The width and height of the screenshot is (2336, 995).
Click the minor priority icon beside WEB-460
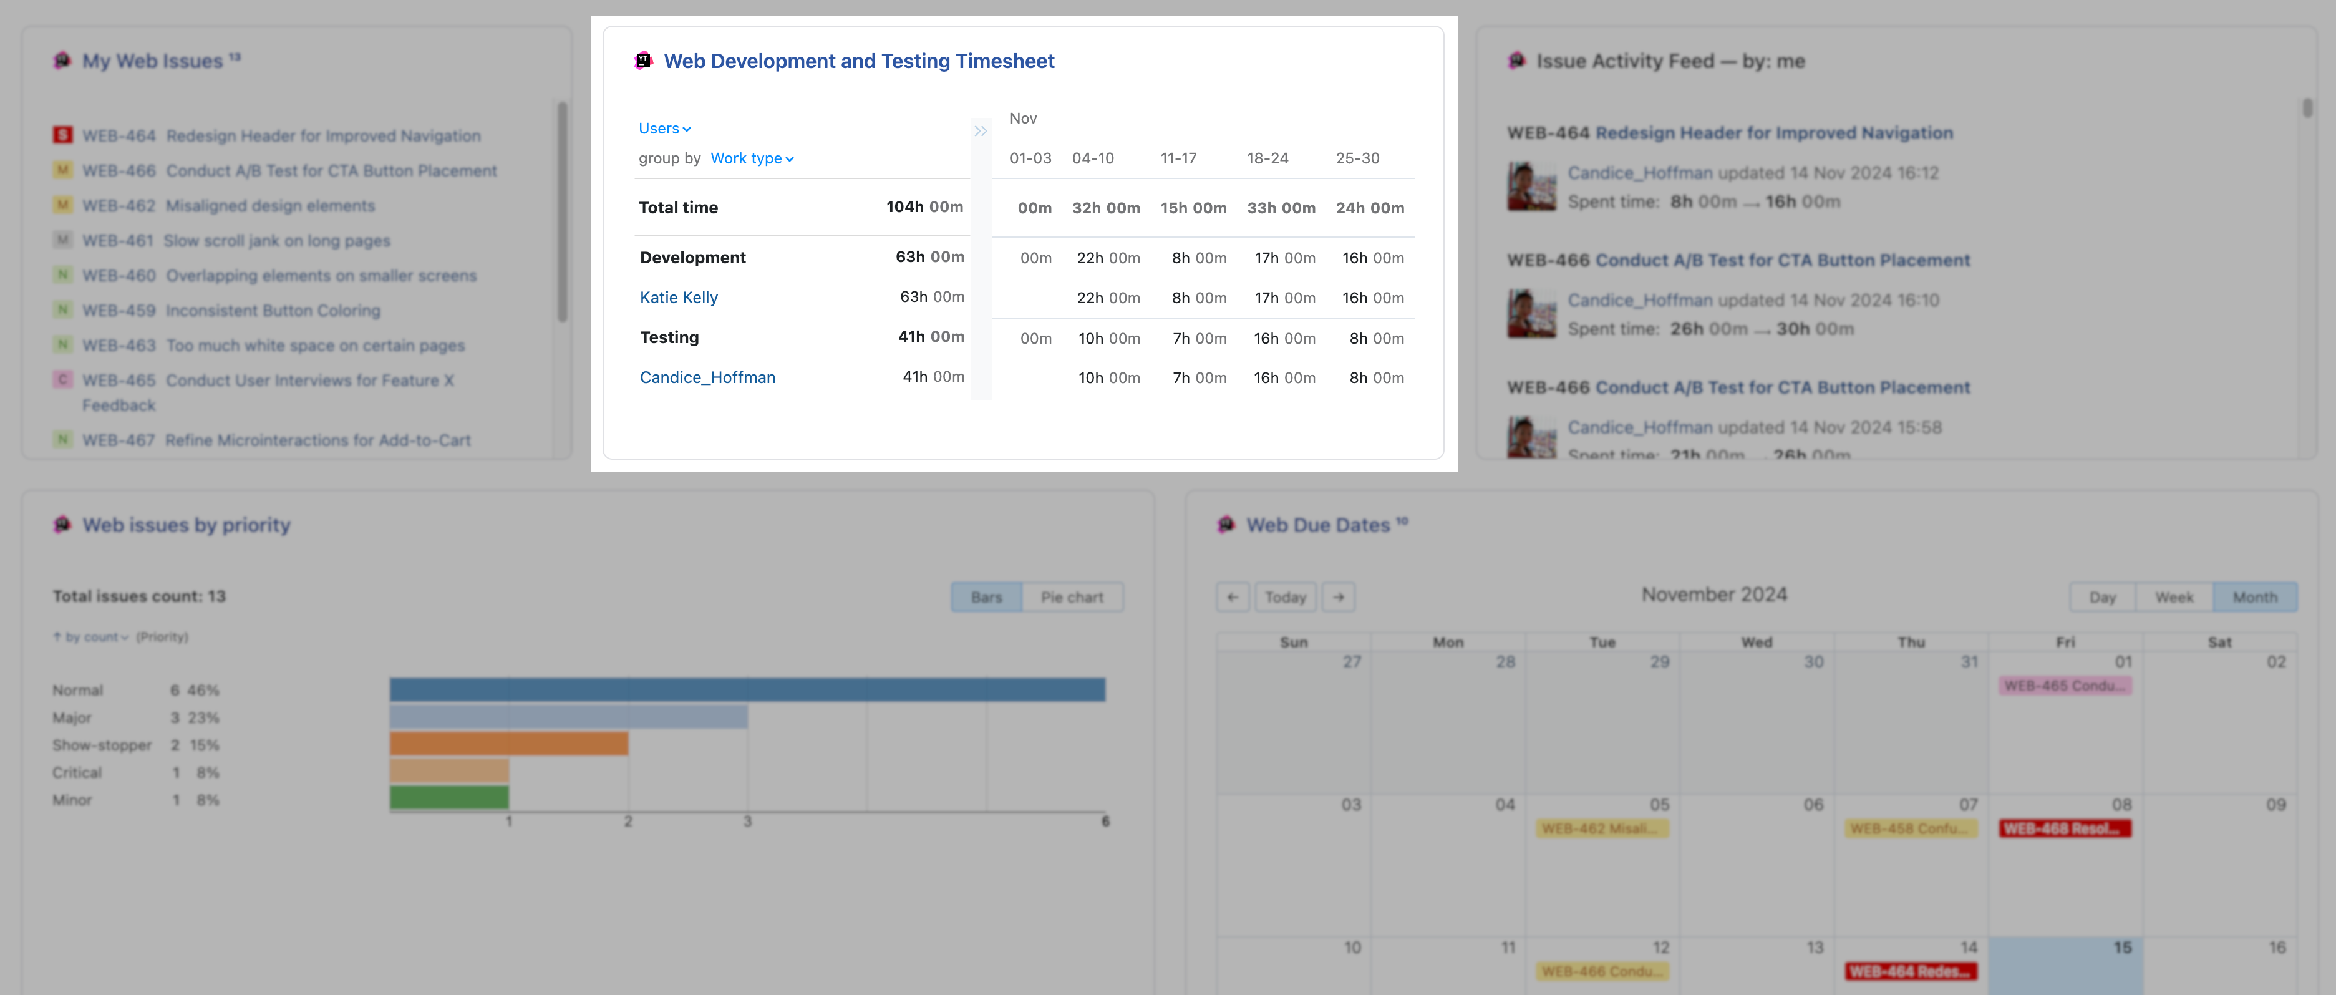point(62,275)
